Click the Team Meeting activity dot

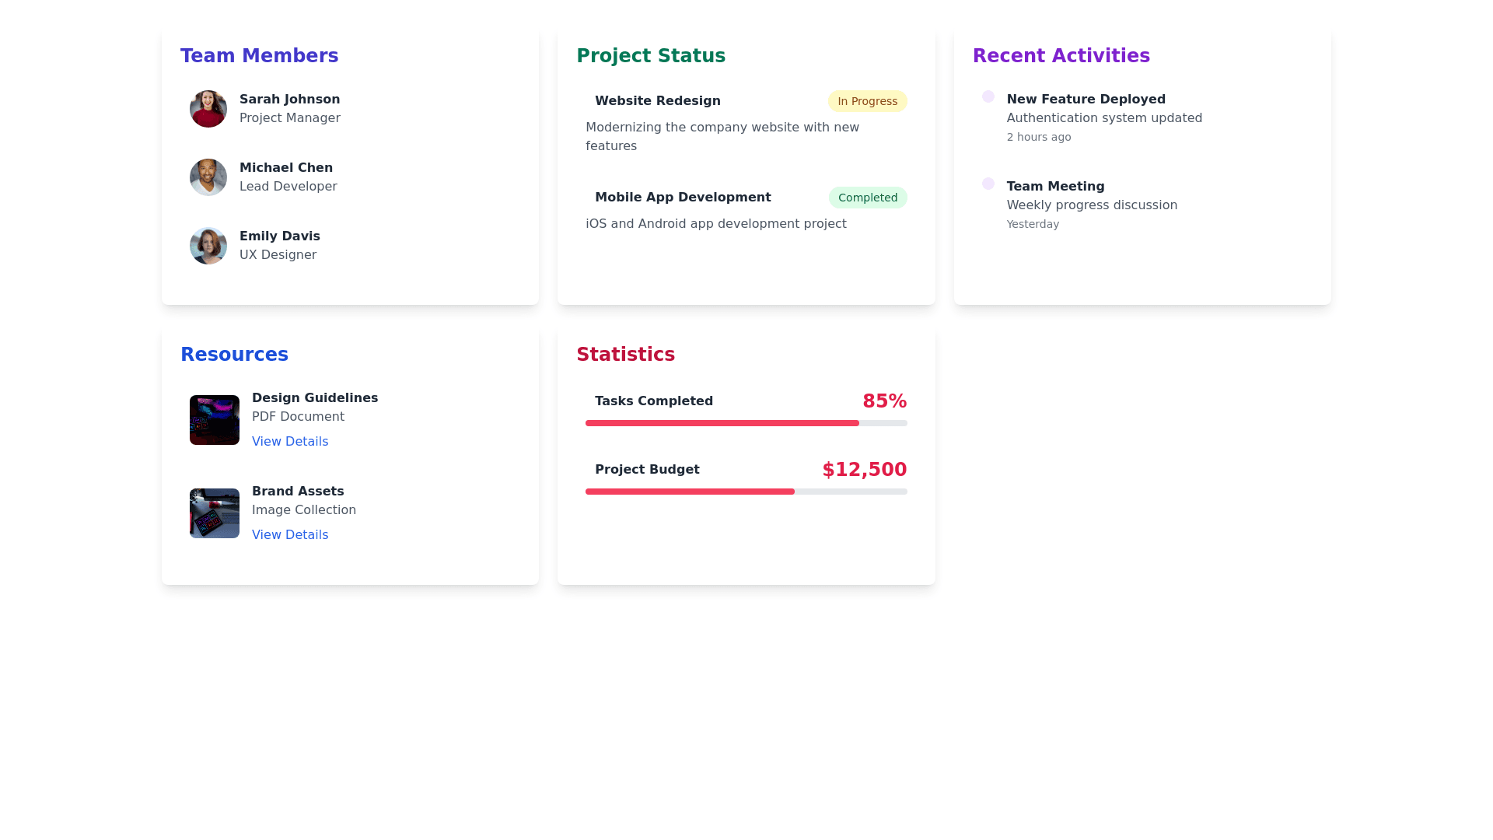(x=988, y=184)
